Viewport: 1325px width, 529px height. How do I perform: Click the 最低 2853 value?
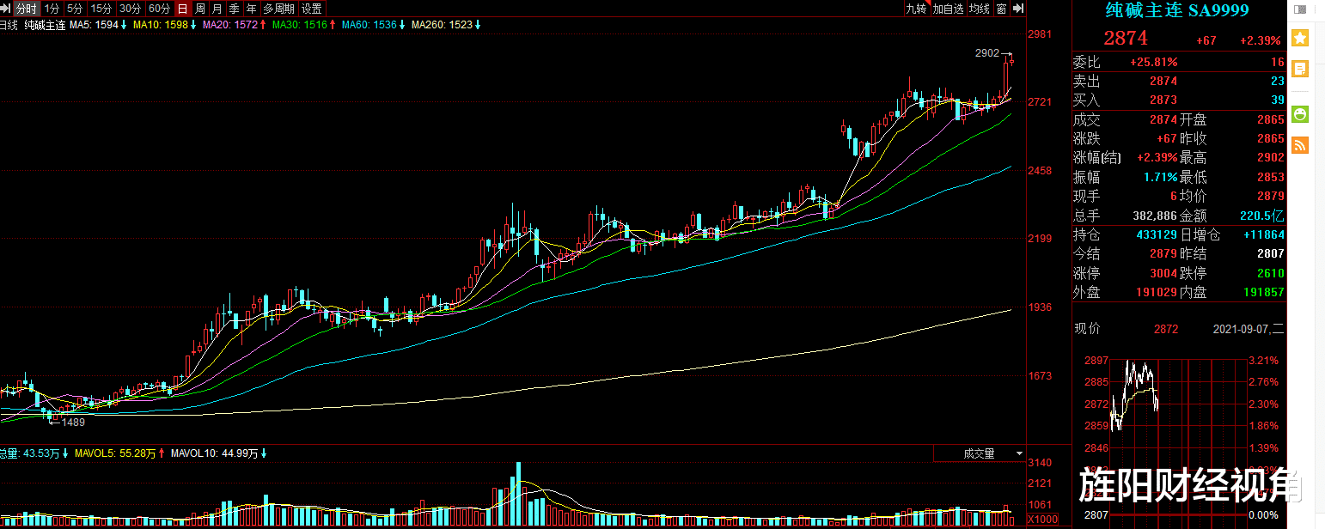tap(1270, 177)
